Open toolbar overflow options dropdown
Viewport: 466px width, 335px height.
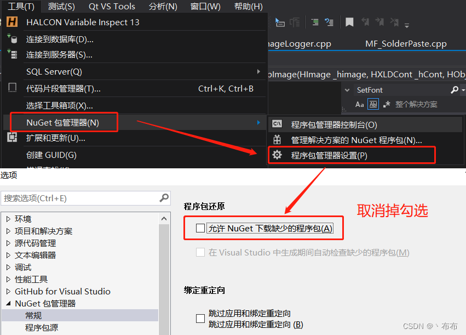[407, 26]
